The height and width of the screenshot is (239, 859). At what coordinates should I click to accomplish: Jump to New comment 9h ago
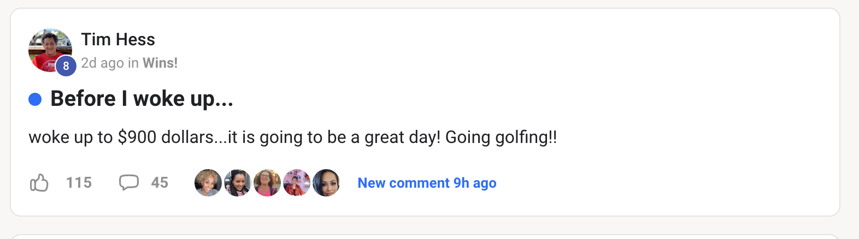[x=427, y=183]
